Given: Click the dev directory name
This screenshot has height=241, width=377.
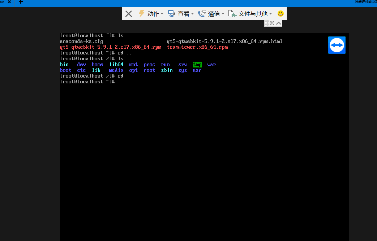Looking at the screenshot, I should [81, 64].
